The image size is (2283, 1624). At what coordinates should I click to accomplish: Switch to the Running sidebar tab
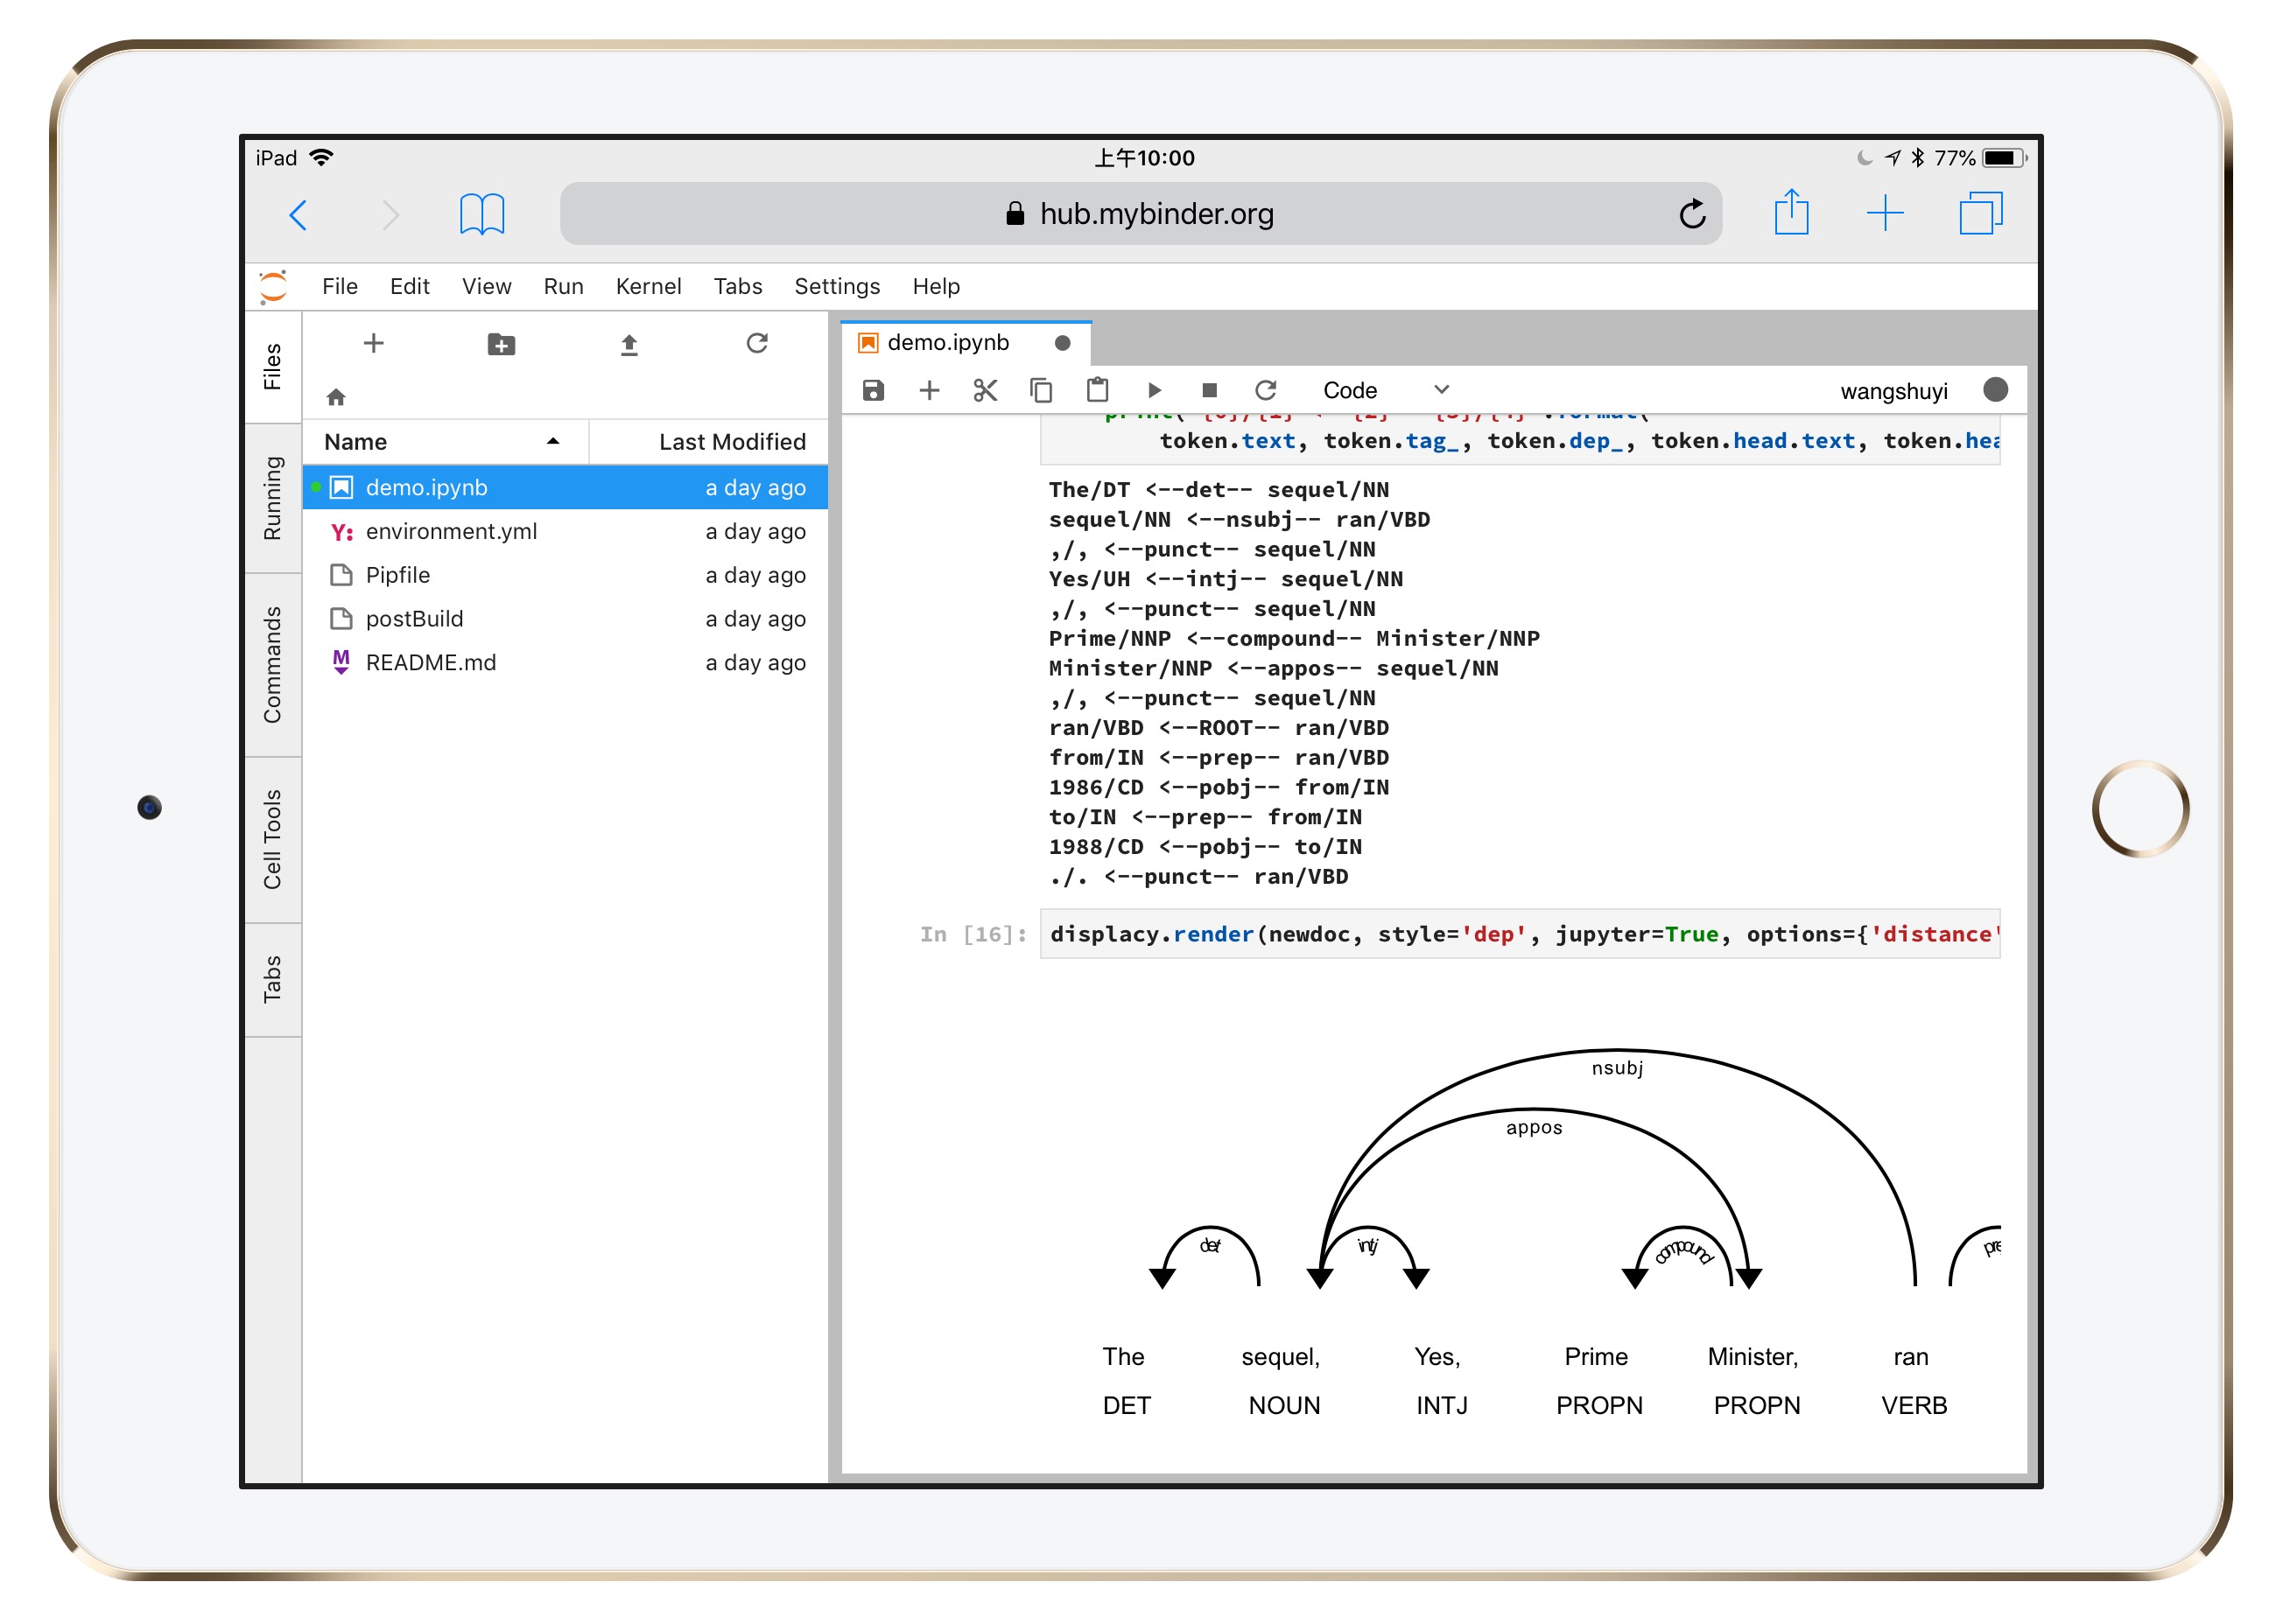pyautogui.click(x=272, y=498)
